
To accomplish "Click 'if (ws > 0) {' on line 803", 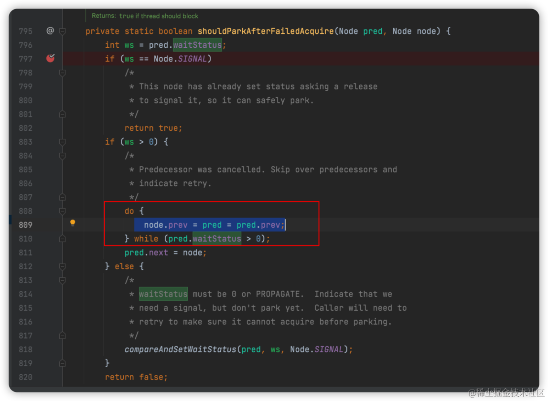I will pyautogui.click(x=137, y=142).
